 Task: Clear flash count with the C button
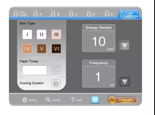click(56, 70)
